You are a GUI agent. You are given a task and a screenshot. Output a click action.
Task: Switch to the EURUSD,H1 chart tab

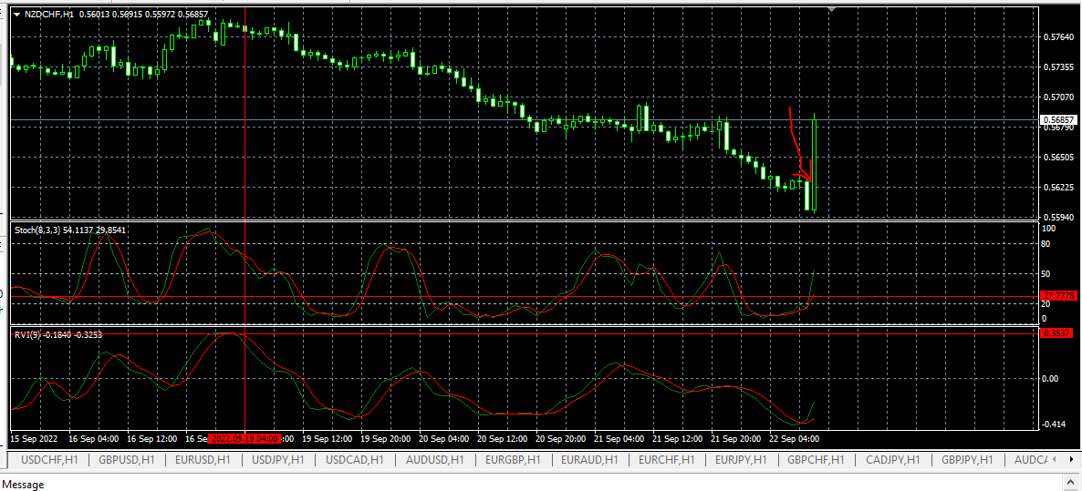coord(203,460)
